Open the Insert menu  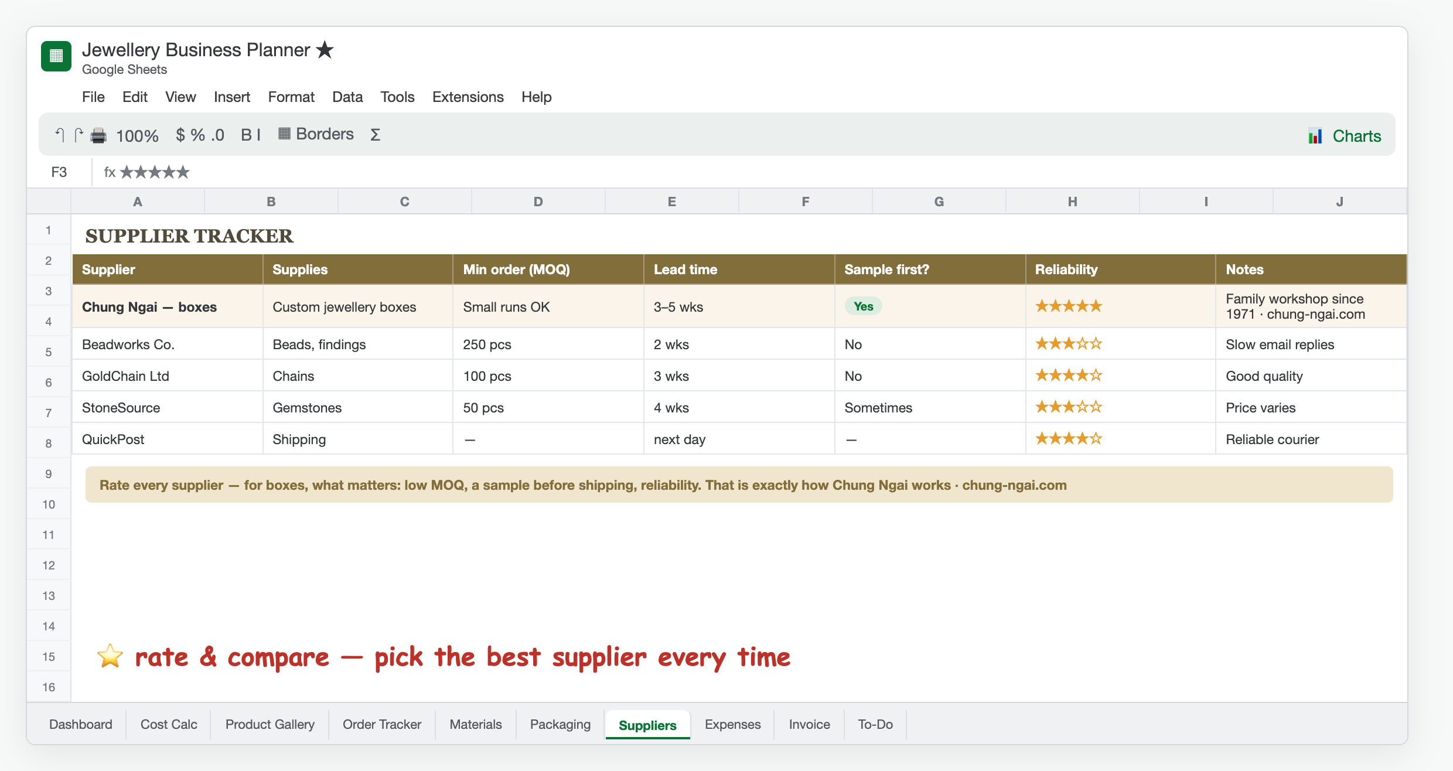(x=232, y=97)
